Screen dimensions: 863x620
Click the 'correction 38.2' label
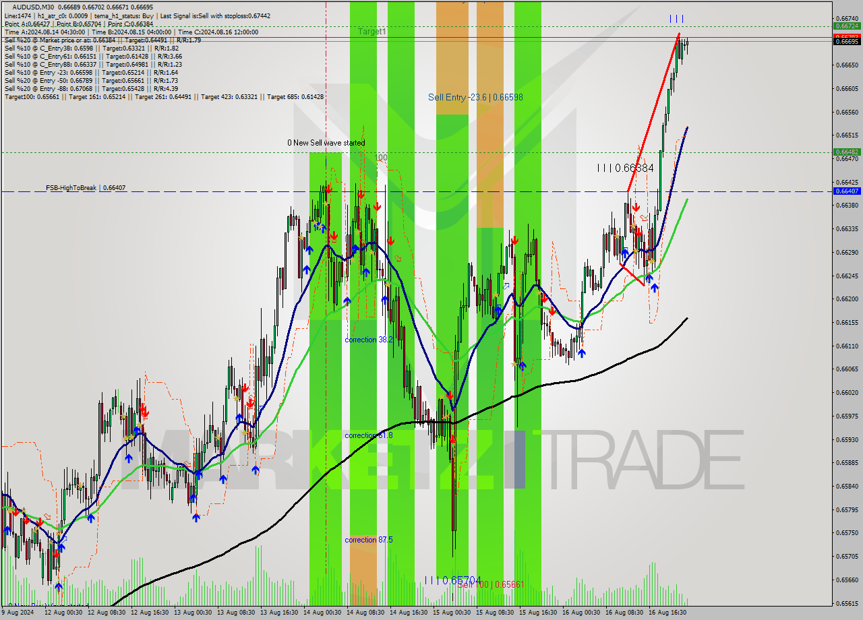click(x=369, y=340)
